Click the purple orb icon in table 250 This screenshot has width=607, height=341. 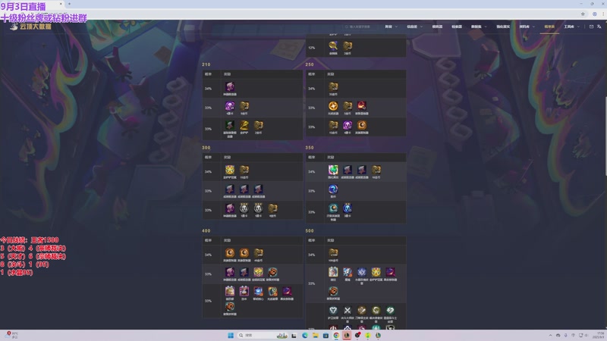pyautogui.click(x=348, y=125)
